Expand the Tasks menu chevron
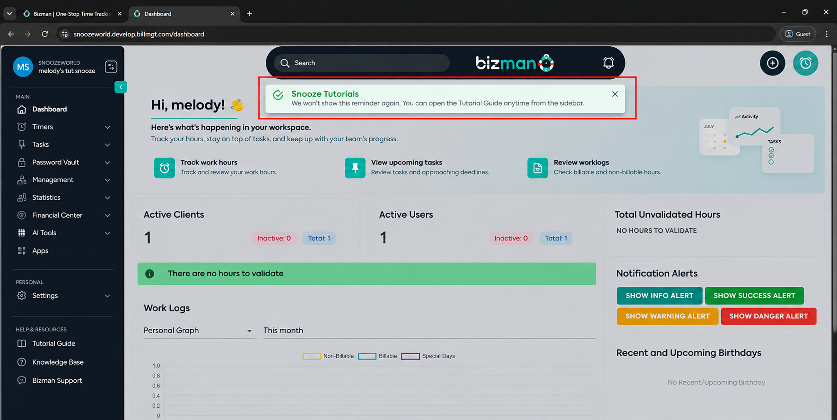Image resolution: width=837 pixels, height=420 pixels. click(x=107, y=145)
